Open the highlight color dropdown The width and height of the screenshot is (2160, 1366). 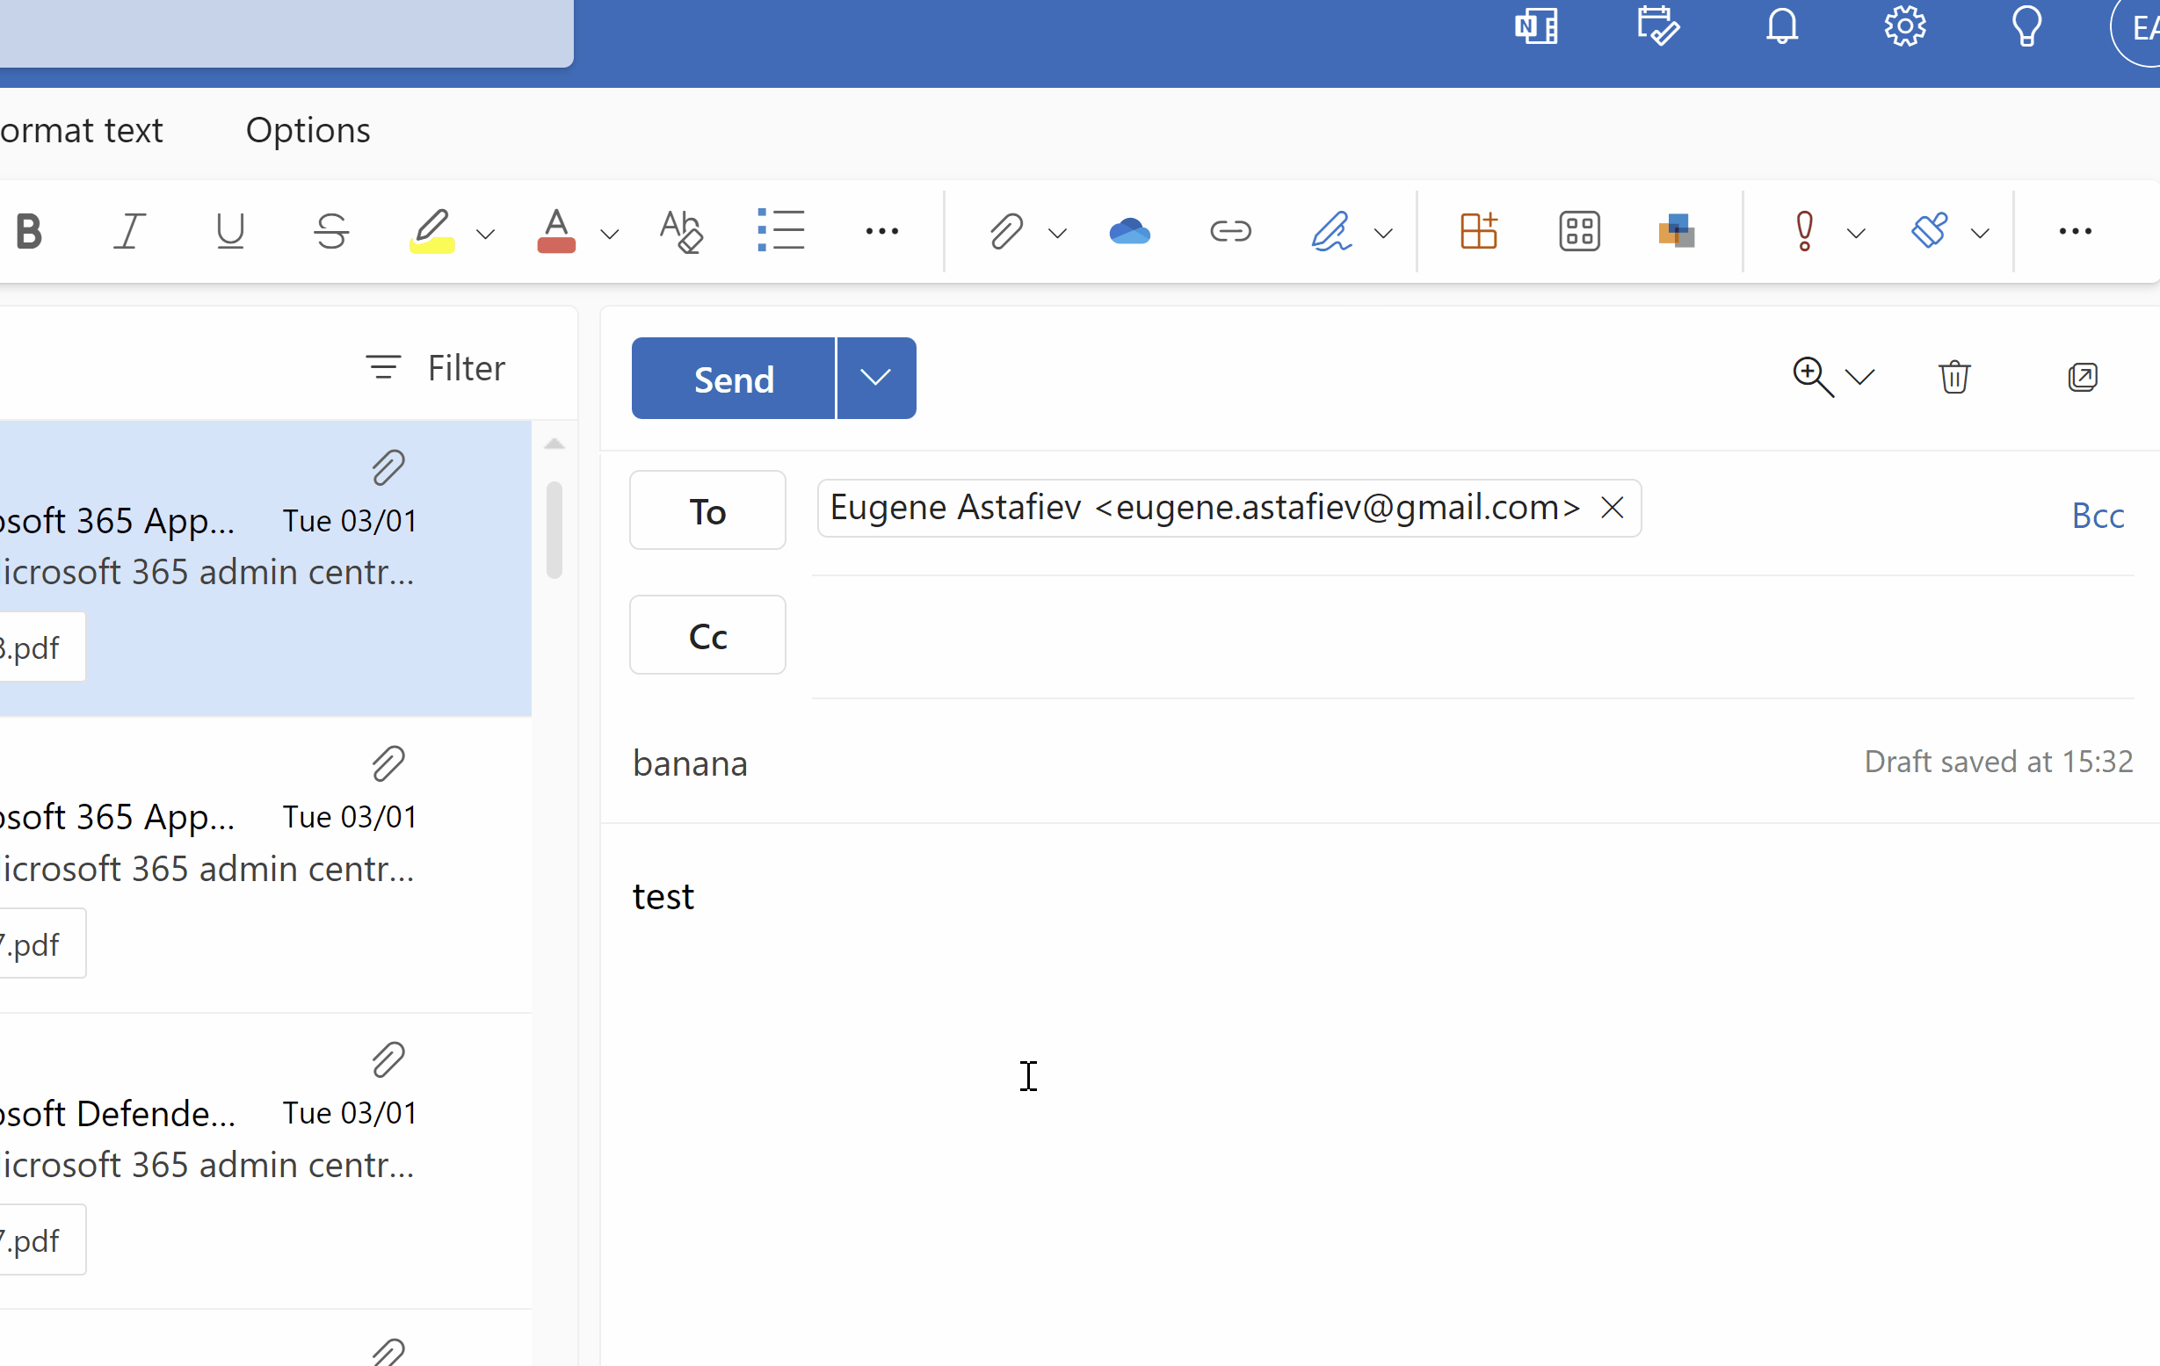[484, 230]
